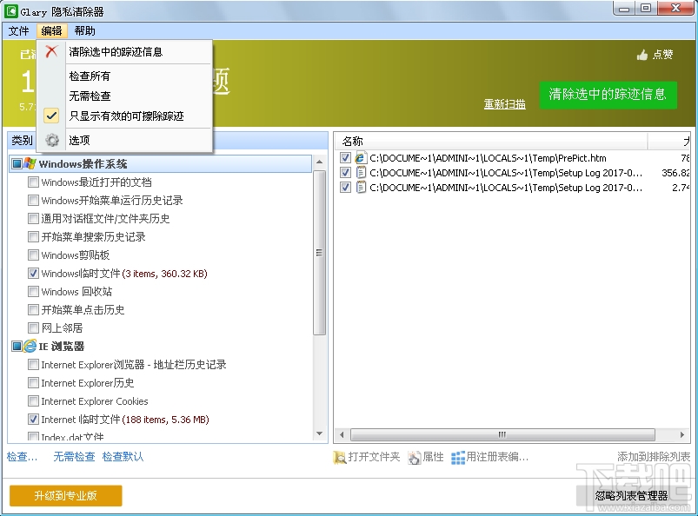Choose 无需检查 in the edit menu

tap(123, 96)
